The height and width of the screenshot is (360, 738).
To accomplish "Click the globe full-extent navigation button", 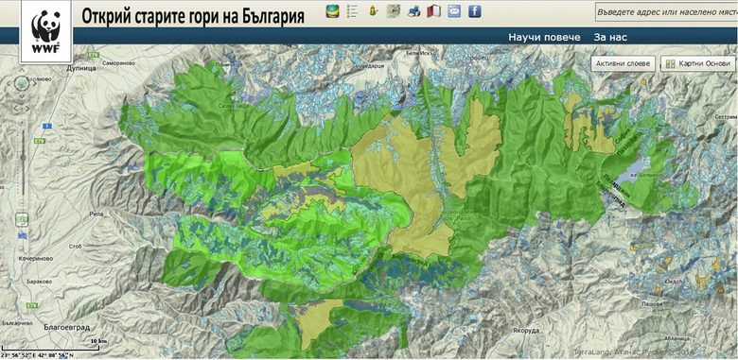I will click(x=22, y=84).
